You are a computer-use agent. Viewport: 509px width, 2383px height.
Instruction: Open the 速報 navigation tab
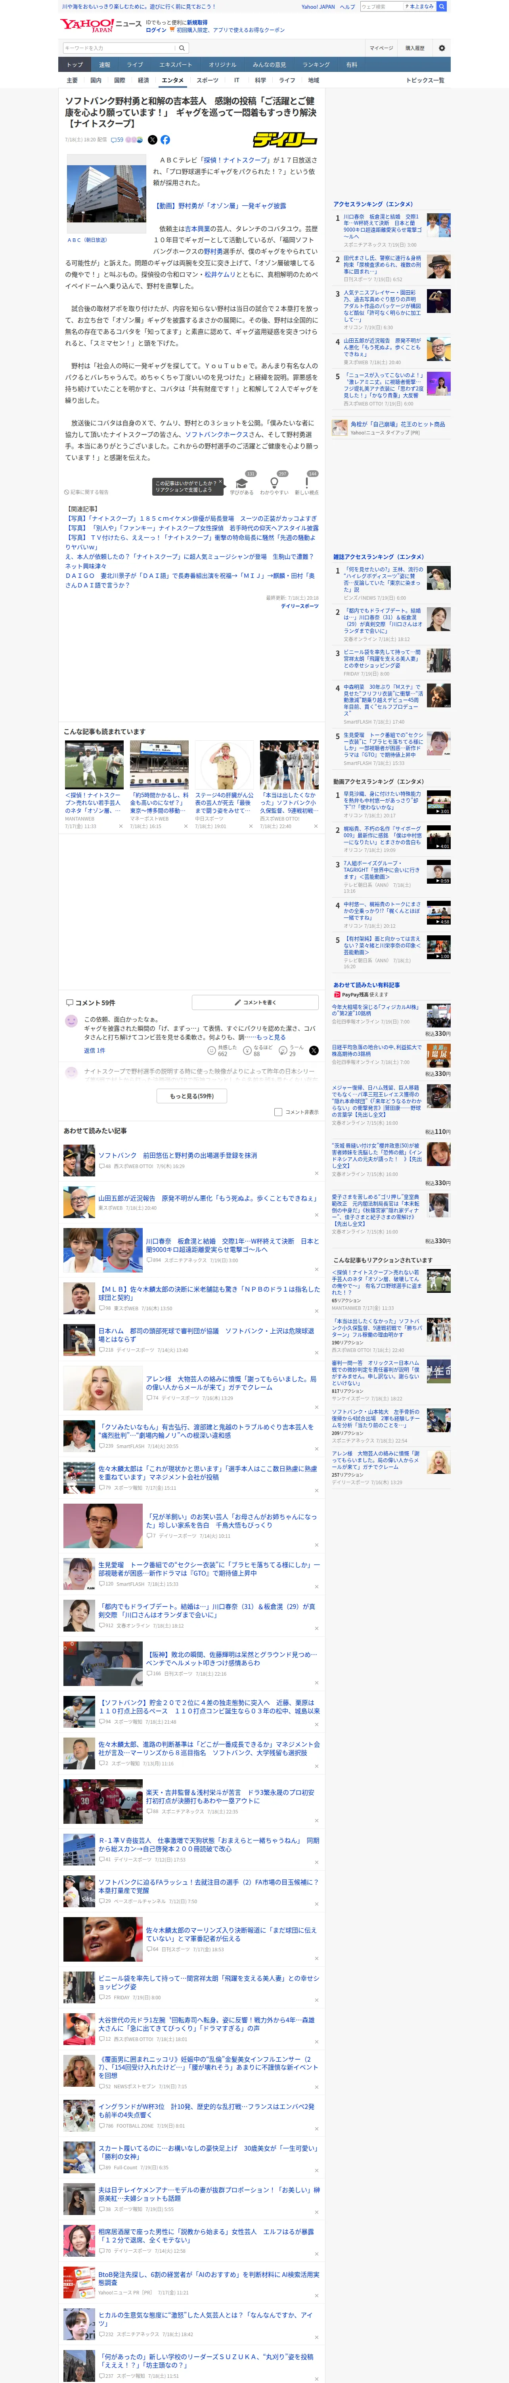[104, 65]
